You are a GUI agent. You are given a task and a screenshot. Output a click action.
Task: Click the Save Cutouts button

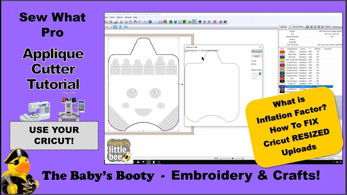click(x=256, y=51)
